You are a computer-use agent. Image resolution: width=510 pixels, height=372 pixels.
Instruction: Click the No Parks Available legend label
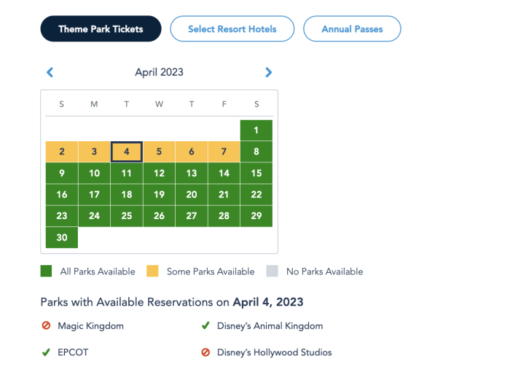(325, 272)
